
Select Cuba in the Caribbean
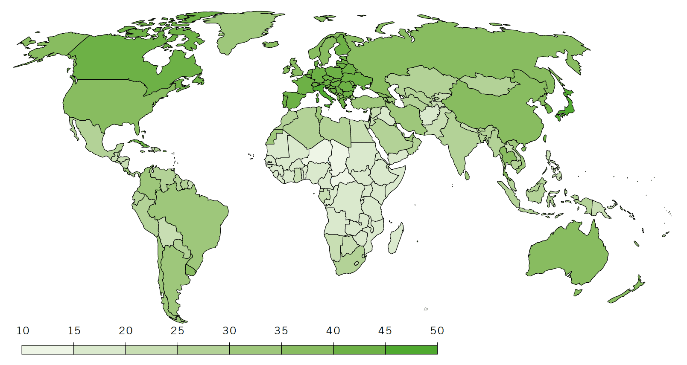139,143
